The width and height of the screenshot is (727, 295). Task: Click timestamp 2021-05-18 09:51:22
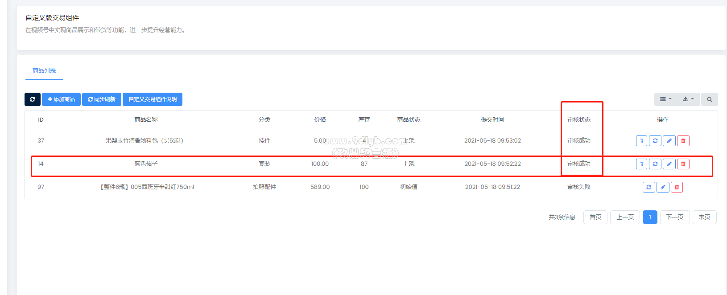[492, 187]
